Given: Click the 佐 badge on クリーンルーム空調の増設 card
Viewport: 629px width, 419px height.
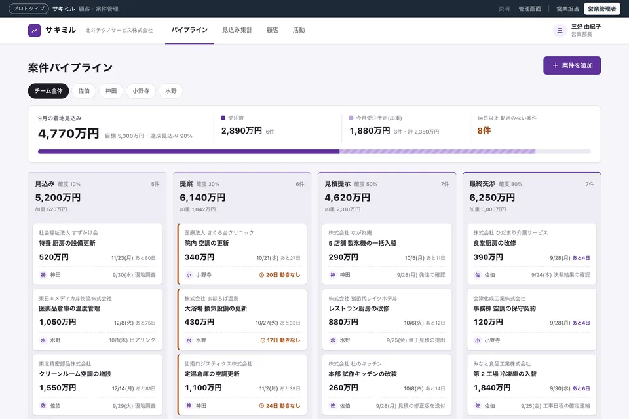Looking at the screenshot, I should point(43,406).
